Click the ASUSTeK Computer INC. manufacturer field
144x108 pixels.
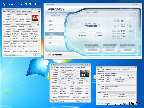click(120, 73)
